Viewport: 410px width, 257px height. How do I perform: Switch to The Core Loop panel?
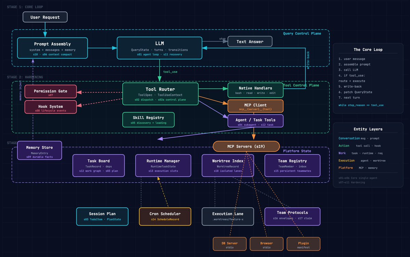pos(368,49)
